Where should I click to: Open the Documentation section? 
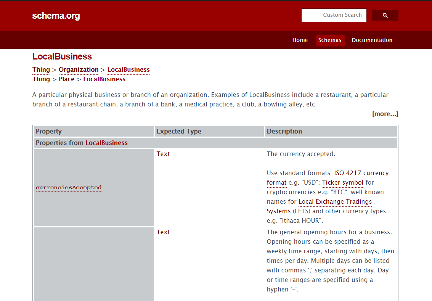[x=372, y=40]
